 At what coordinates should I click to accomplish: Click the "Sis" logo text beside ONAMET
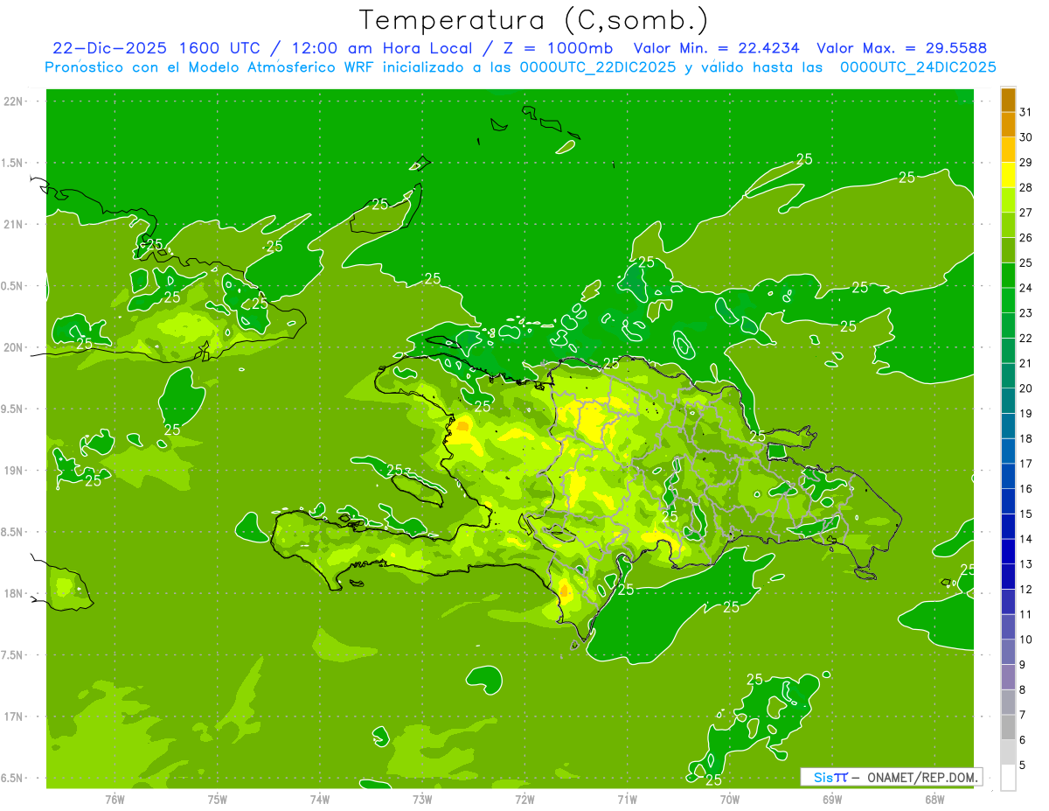(823, 777)
